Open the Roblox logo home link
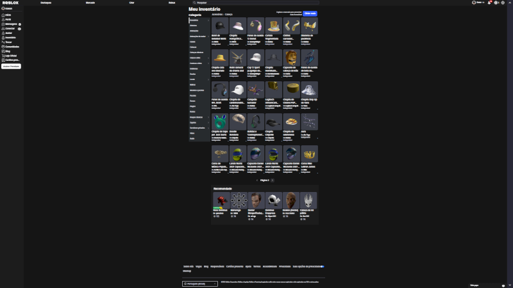Viewport: 513px width, 288px height. 10,3
